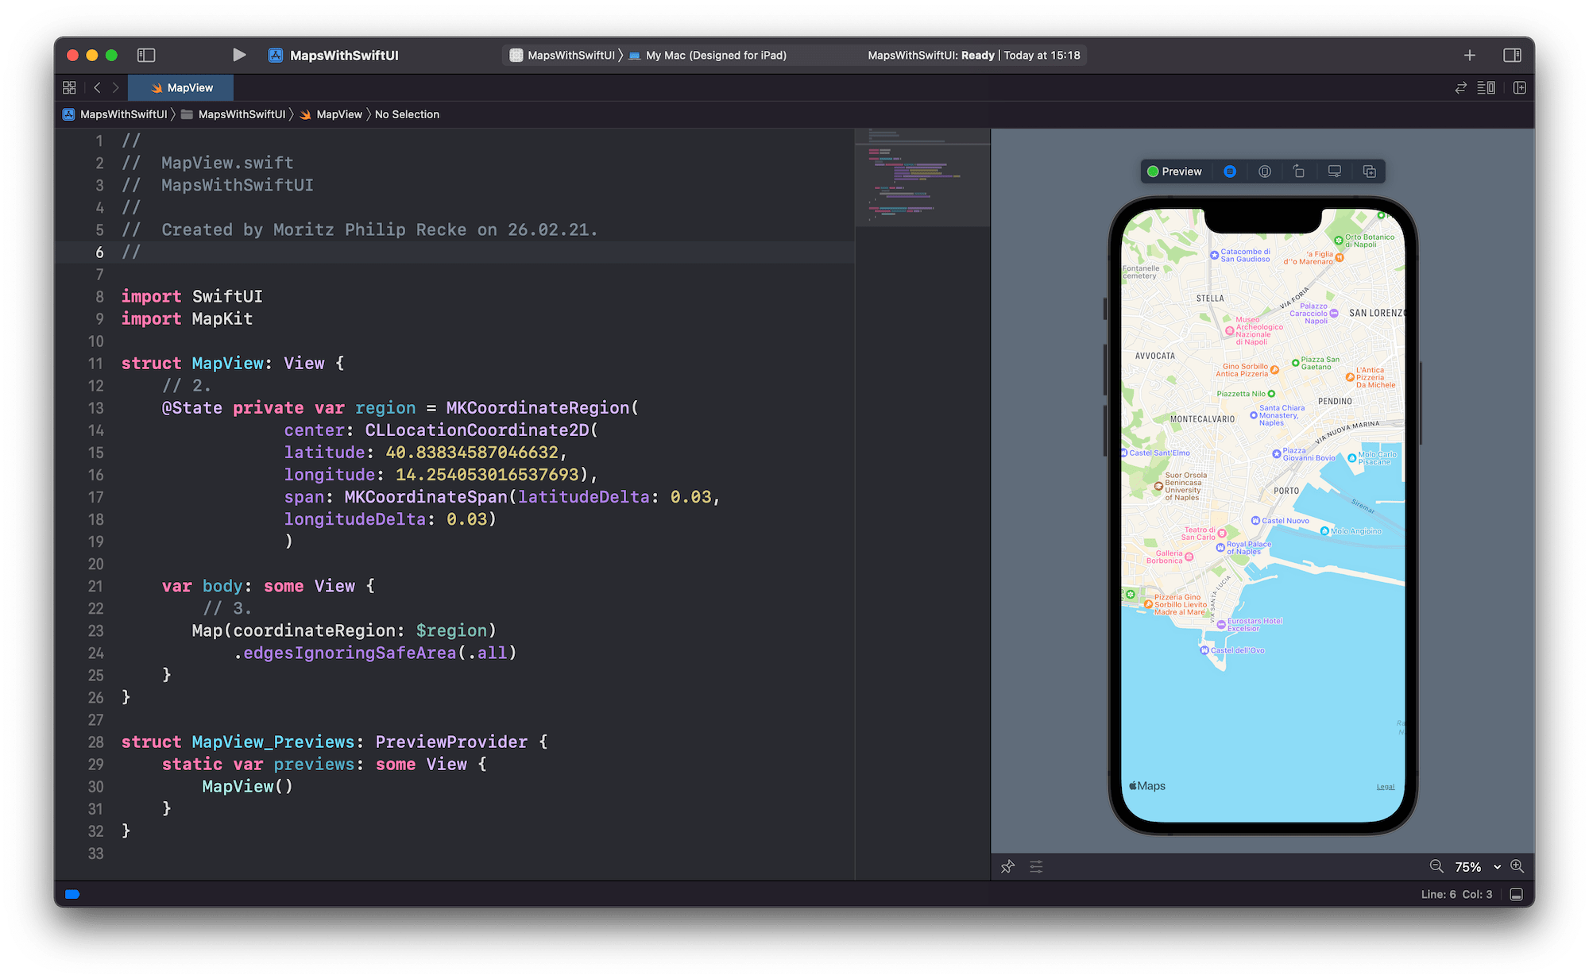Viewport: 1589px width, 979px height.
Task: Zoom out the canvas
Action: tap(1436, 866)
